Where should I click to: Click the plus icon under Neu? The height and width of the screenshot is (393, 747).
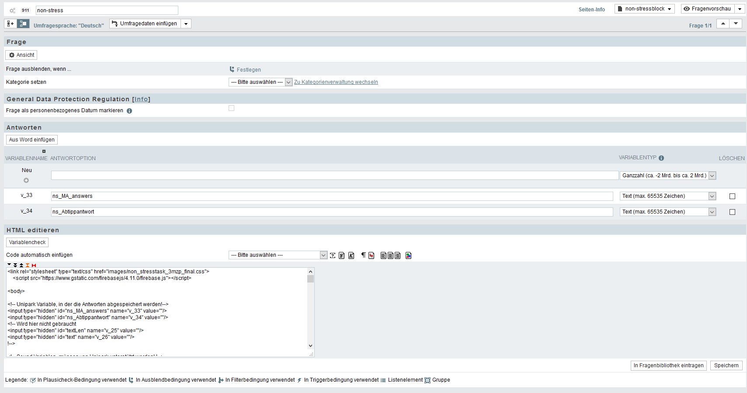pyautogui.click(x=26, y=180)
